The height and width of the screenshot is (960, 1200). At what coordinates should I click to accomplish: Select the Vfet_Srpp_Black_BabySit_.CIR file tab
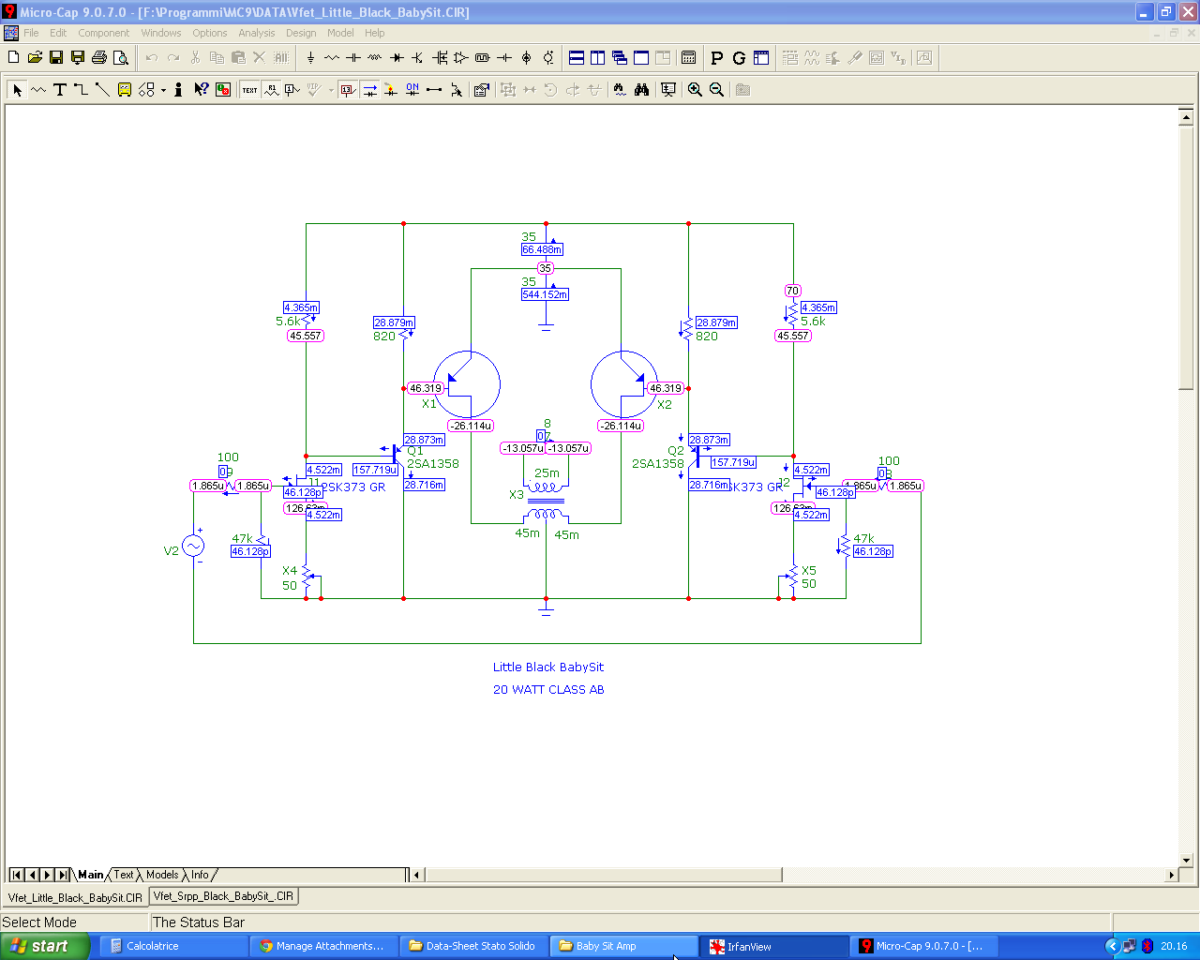224,896
